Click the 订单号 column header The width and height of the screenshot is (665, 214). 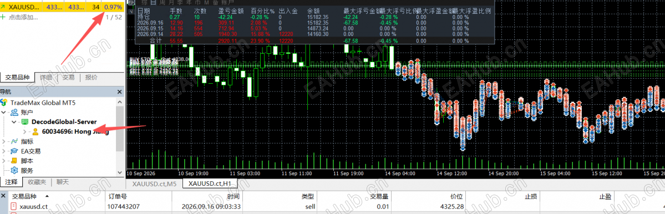pos(138,197)
